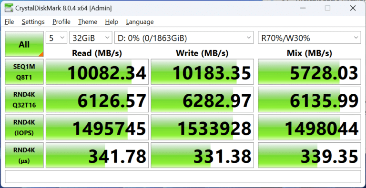Click the read value 6126.57
Image resolution: width=366 pixels, height=188 pixels.
(x=97, y=99)
